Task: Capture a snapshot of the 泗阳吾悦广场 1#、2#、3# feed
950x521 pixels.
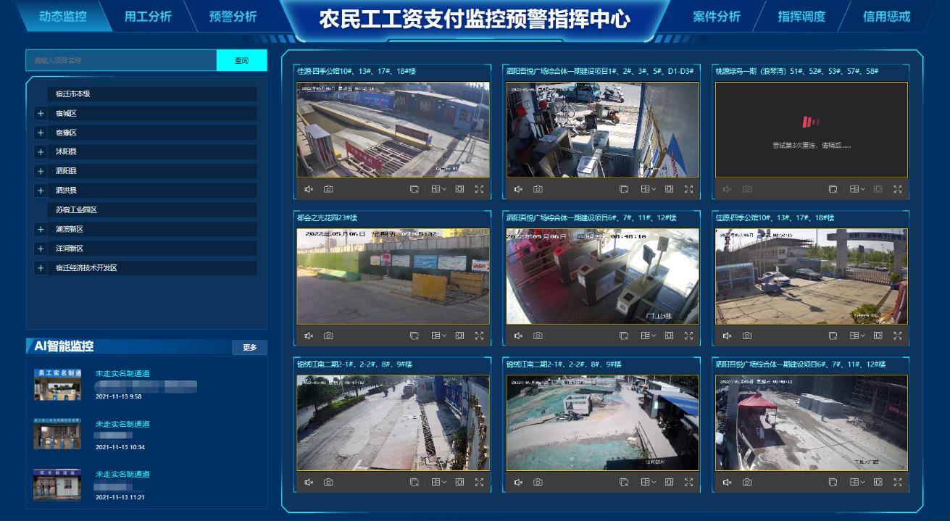Action: click(x=538, y=189)
